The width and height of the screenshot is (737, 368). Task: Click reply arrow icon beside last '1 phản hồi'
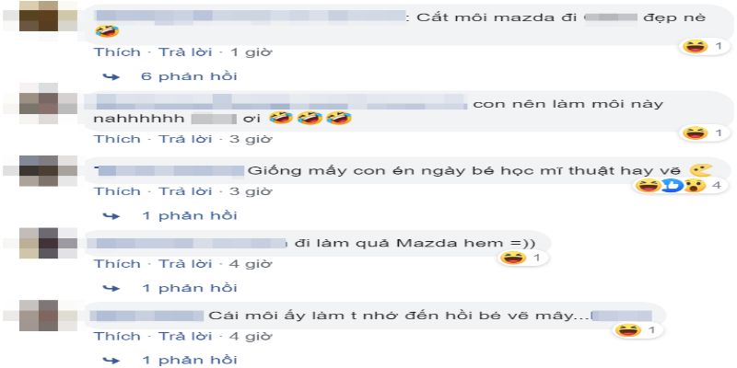111,361
